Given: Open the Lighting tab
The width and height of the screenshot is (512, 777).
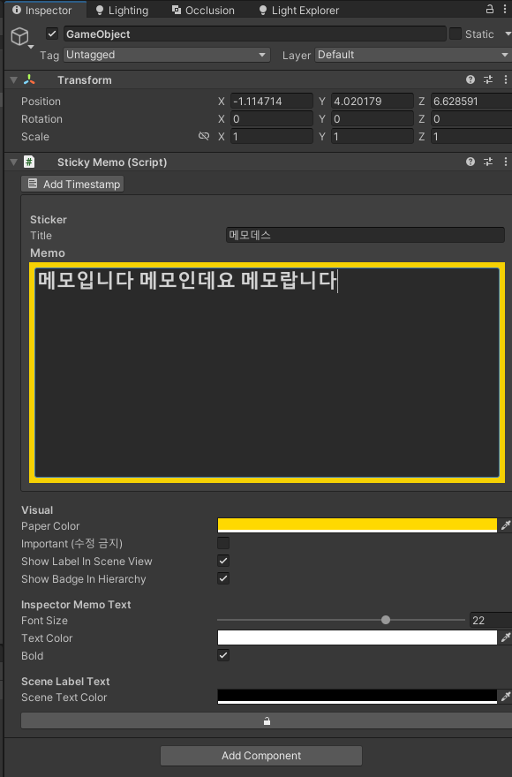Looking at the screenshot, I should pyautogui.click(x=122, y=10).
